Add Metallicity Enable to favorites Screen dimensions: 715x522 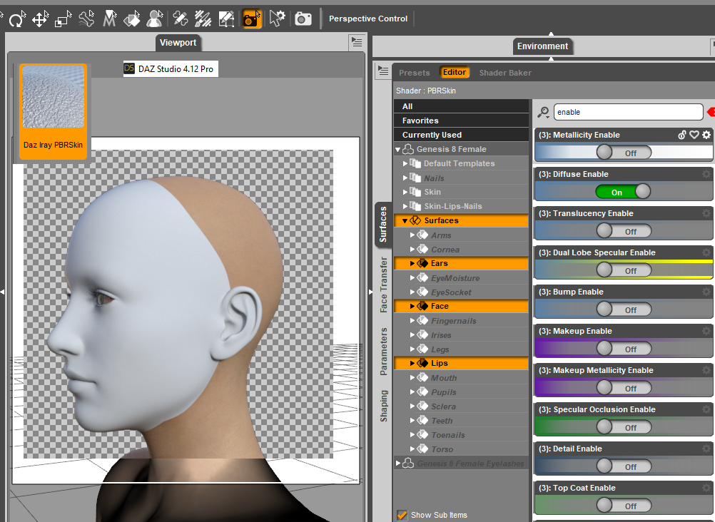(694, 135)
